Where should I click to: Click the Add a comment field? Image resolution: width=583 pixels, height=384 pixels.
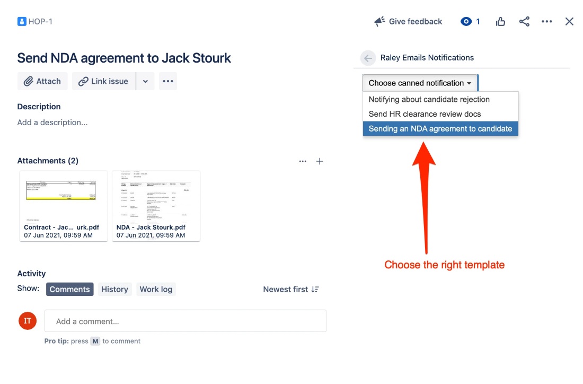(185, 320)
